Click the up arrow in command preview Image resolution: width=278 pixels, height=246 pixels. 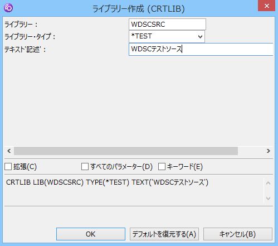coord(268,184)
